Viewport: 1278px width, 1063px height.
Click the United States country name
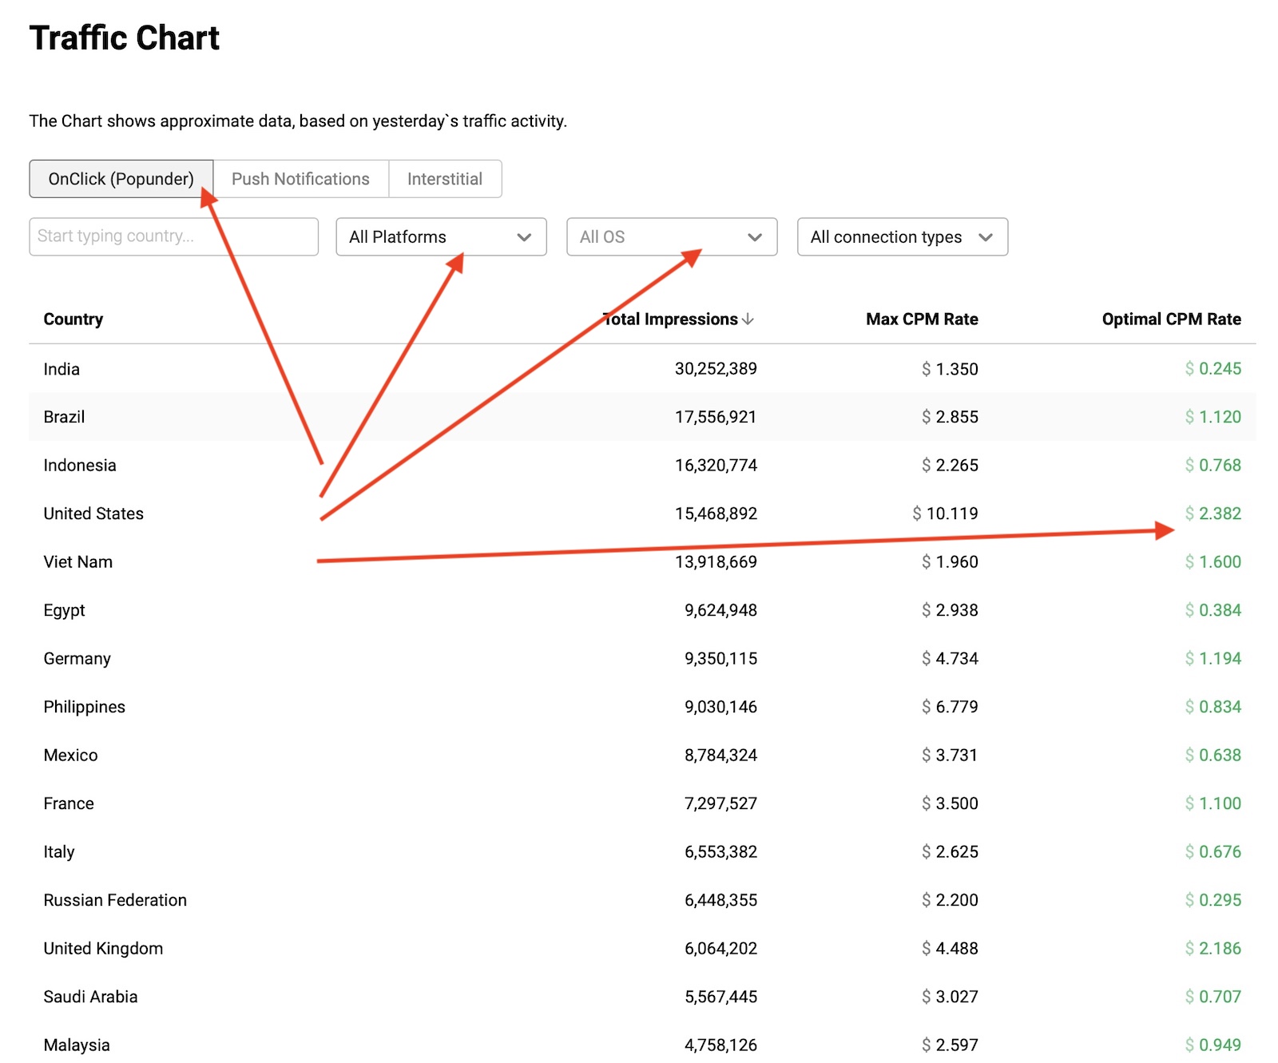(93, 514)
